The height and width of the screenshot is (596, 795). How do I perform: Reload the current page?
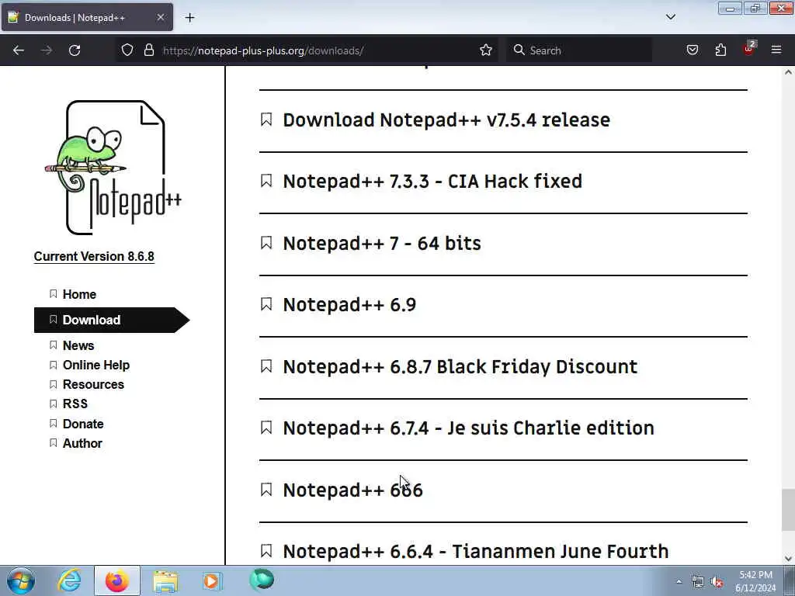(75, 50)
